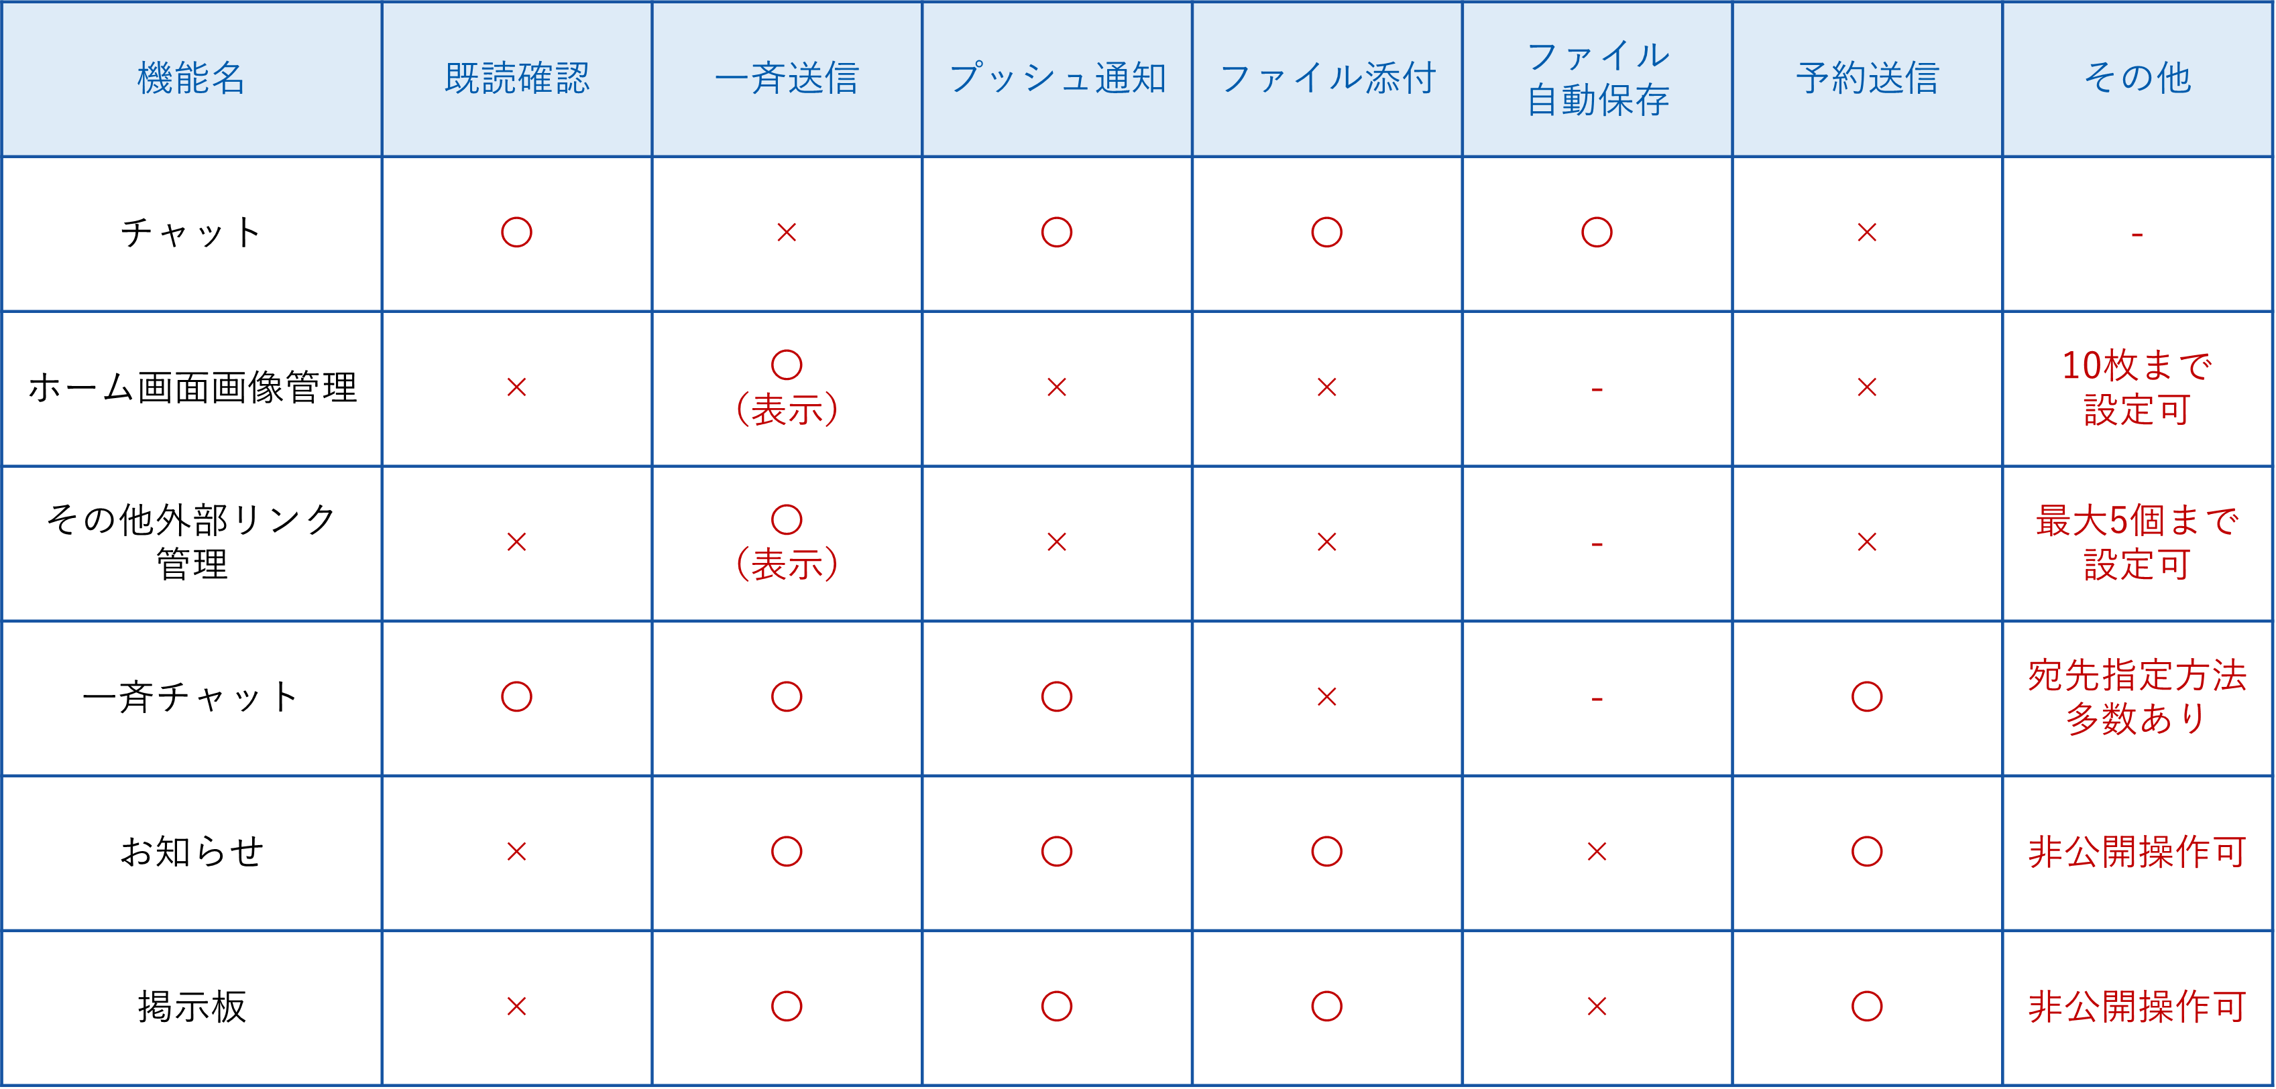Image resolution: width=2276 pixels, height=1089 pixels.
Task: Select the 一斉チャット row label
Action: pyautogui.click(x=191, y=697)
